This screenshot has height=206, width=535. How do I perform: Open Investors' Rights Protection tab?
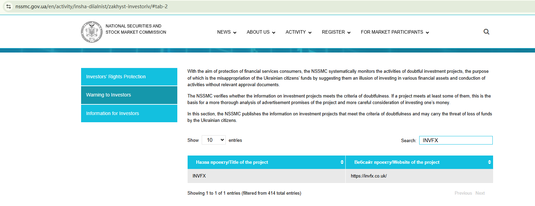[x=129, y=77]
